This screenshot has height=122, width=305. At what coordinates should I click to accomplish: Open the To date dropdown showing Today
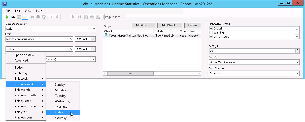pos(39,49)
